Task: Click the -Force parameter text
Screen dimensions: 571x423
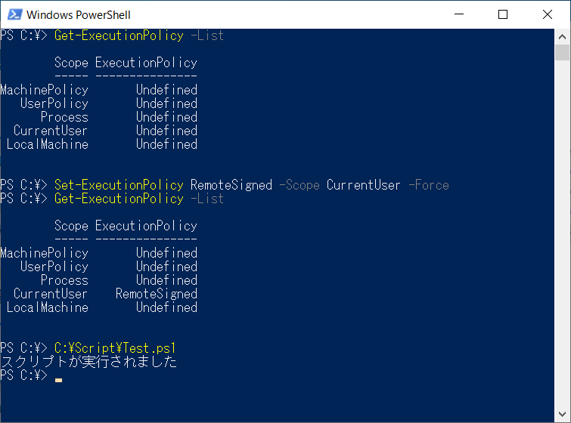Action: (429, 185)
